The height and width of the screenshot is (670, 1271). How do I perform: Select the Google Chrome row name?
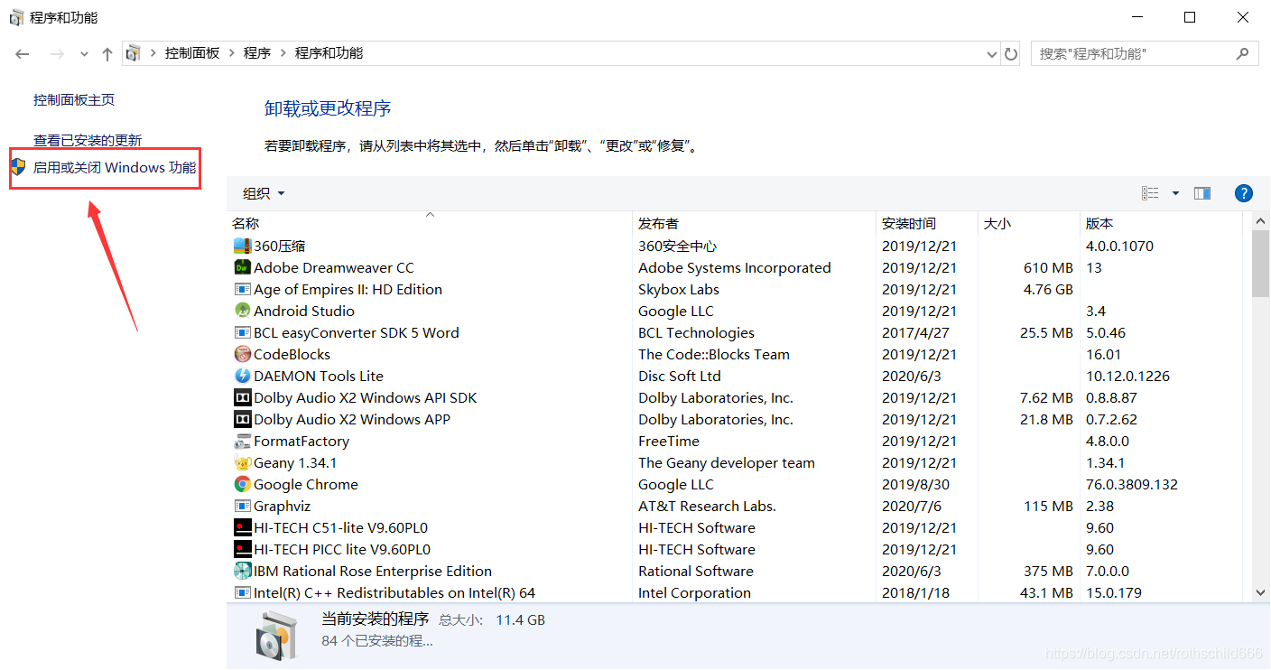[306, 484]
